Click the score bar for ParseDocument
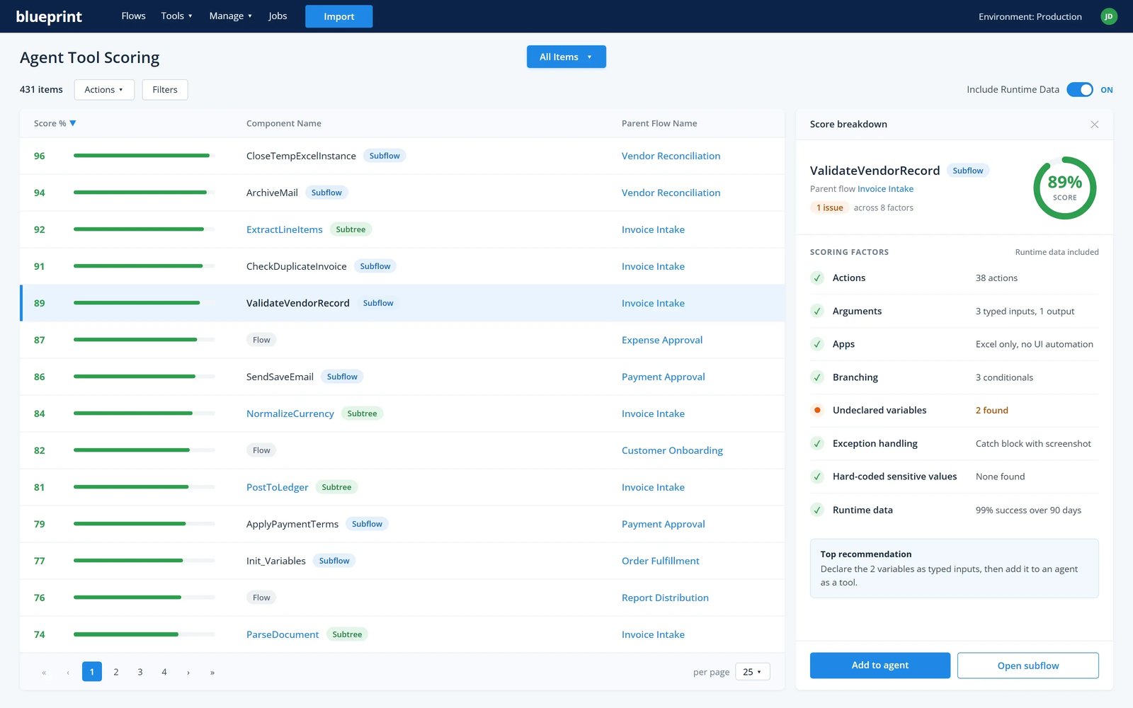1133x708 pixels. [x=144, y=634]
